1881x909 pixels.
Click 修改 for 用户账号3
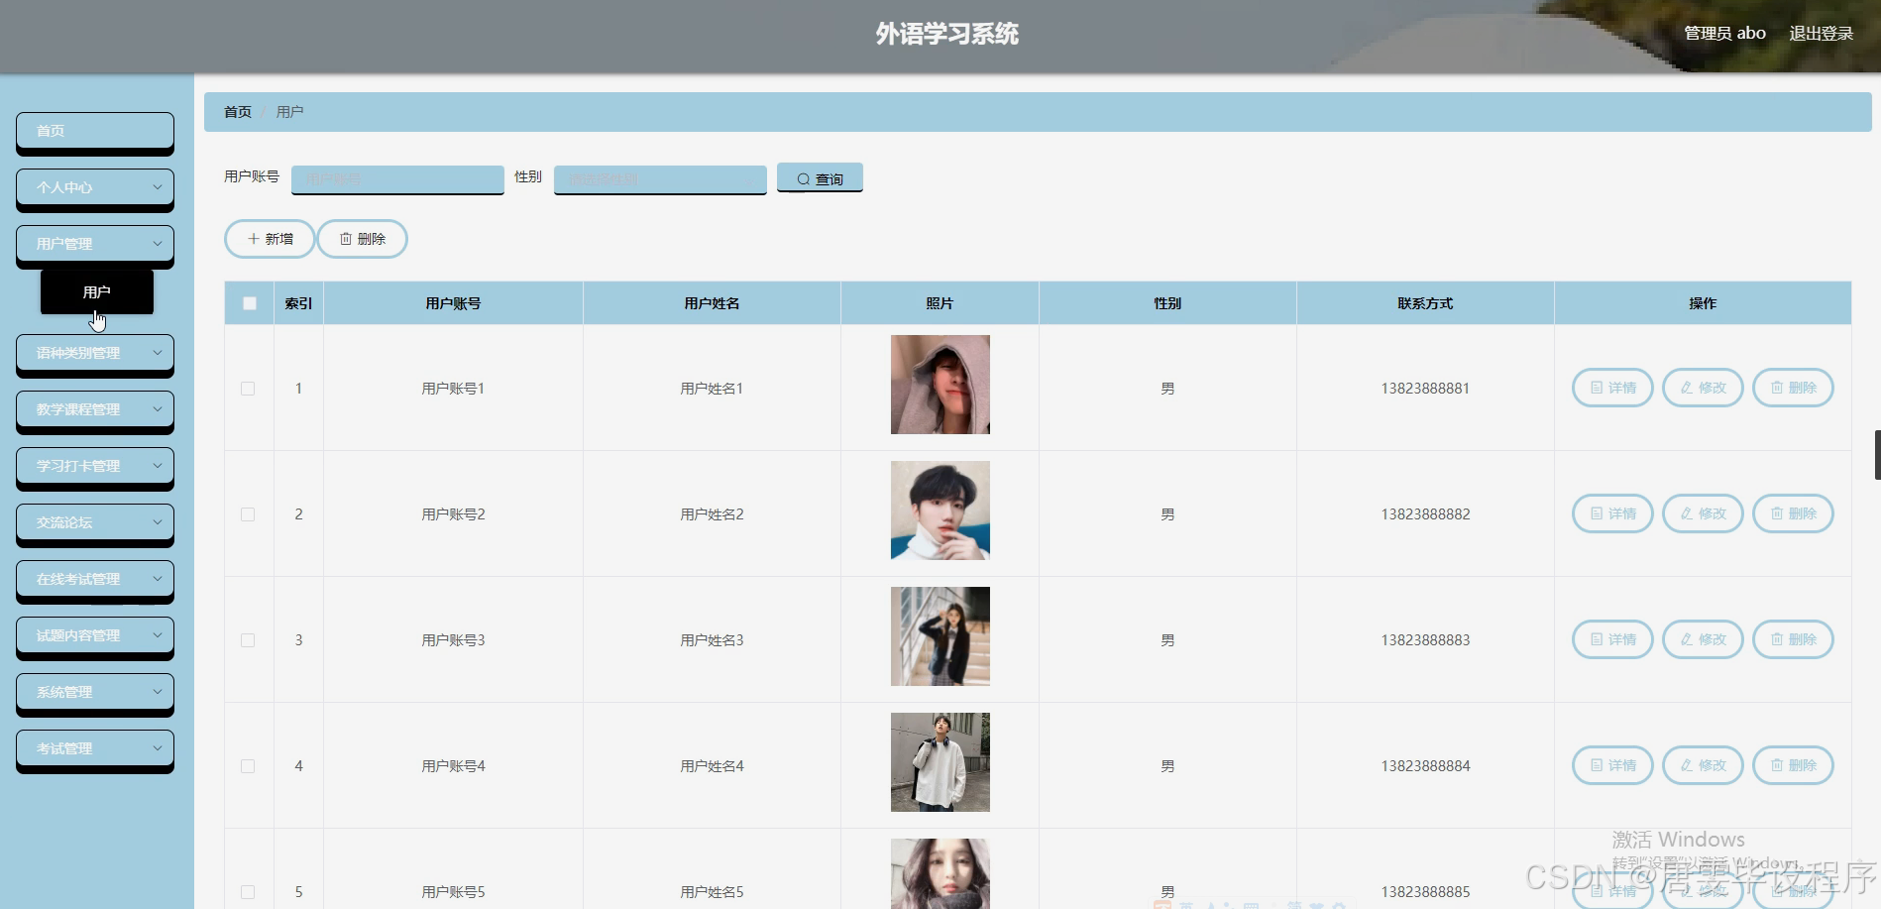[1703, 639]
